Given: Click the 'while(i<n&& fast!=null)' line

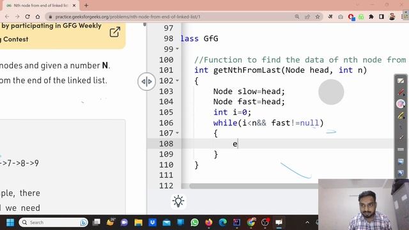Looking at the screenshot, I should (268, 123).
